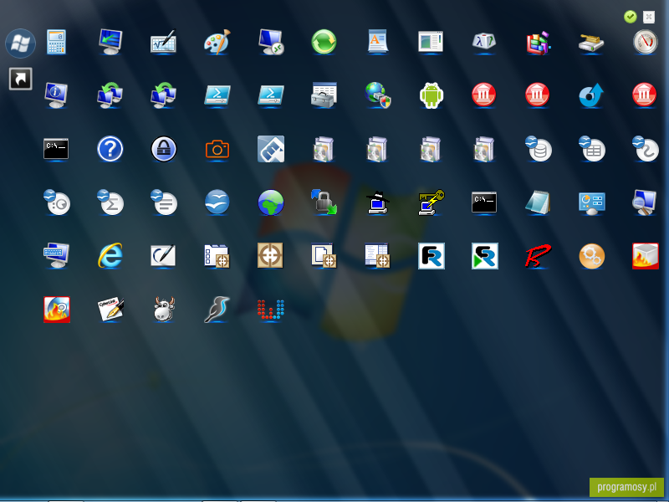Open the blue kingfisher bird icon

[217, 310]
